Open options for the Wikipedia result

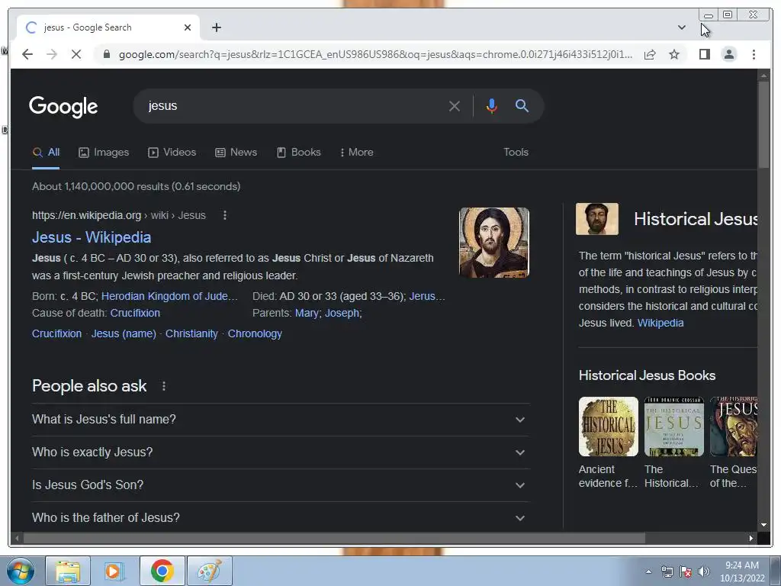225,215
